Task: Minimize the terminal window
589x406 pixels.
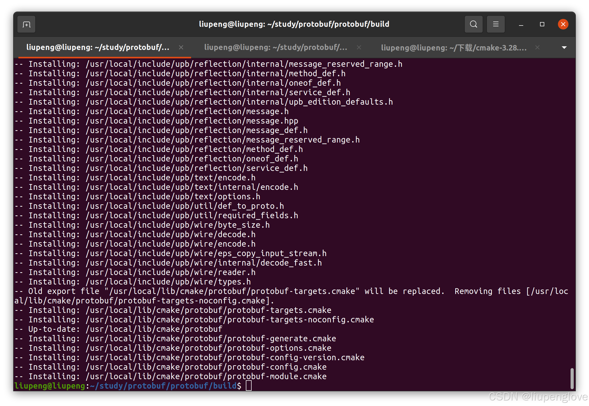Action: (x=521, y=24)
